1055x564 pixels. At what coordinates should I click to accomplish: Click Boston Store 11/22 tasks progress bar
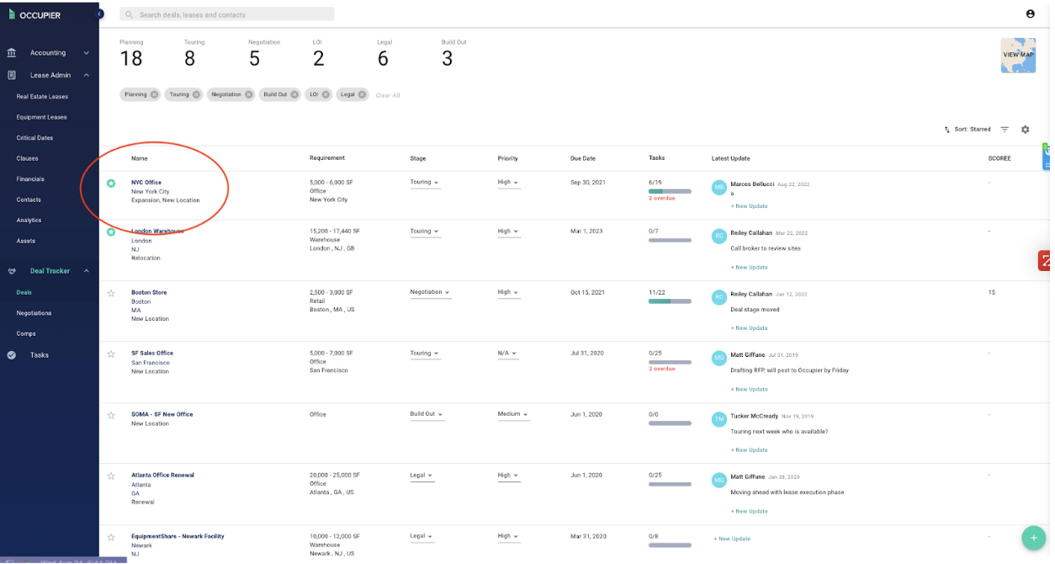[x=670, y=301]
